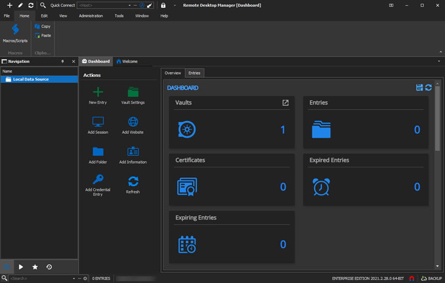
Task: Select Local Data Source in navigation tree
Action: point(39,79)
